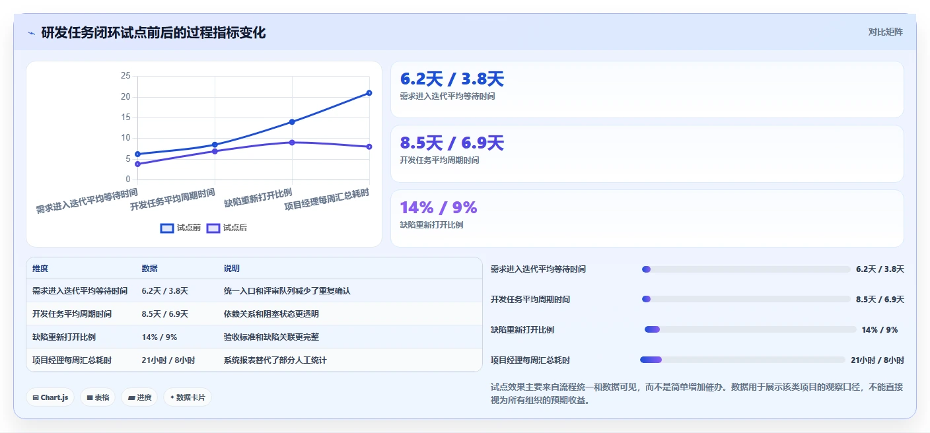The height and width of the screenshot is (433, 930).
Task: Click the 对比矩阵 label in the header
Action: (885, 32)
